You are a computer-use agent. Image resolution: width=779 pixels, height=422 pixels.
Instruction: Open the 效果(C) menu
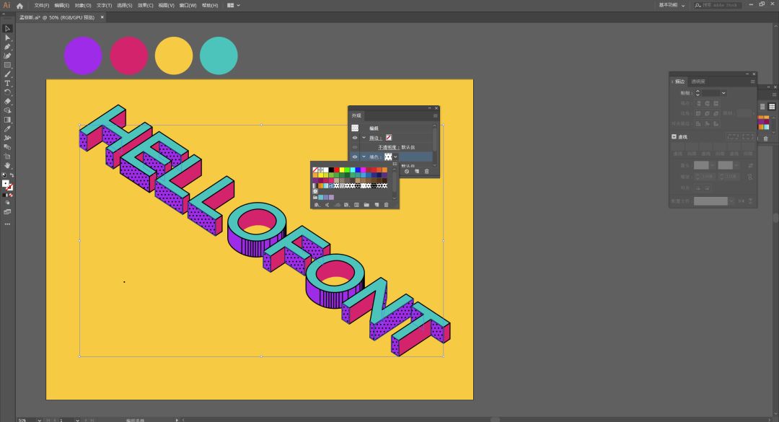pyautogui.click(x=145, y=5)
